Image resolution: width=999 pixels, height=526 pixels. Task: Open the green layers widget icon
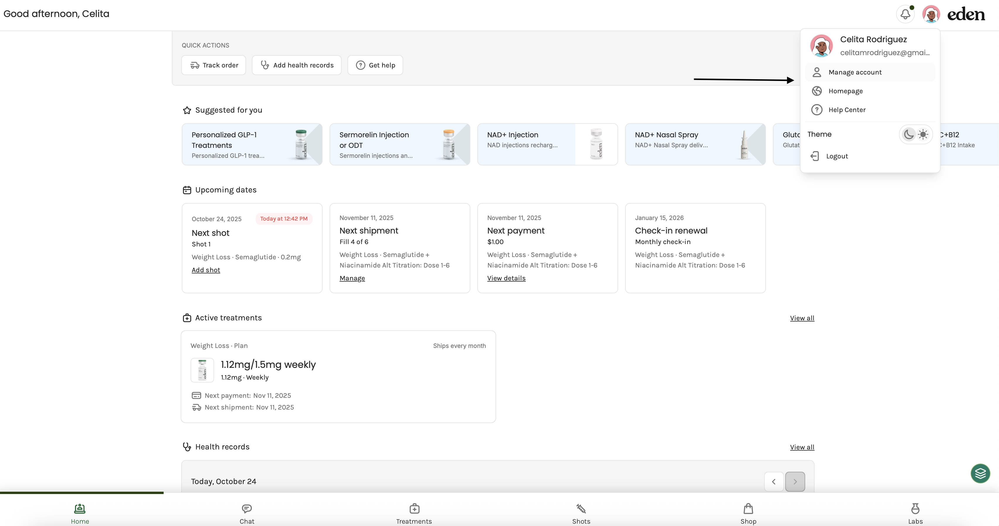[980, 473]
